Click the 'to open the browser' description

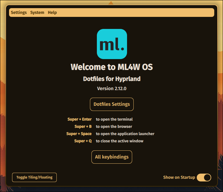coord(114,127)
